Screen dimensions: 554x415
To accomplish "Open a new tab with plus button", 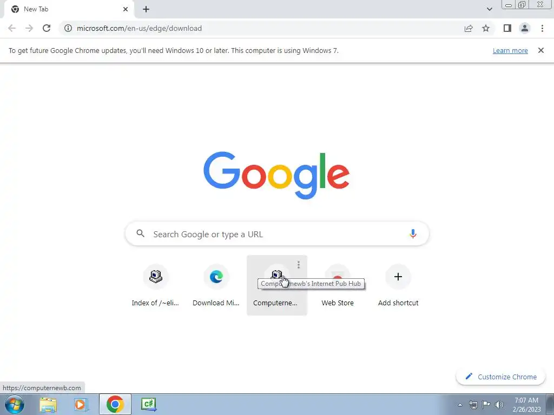I will [x=146, y=9].
